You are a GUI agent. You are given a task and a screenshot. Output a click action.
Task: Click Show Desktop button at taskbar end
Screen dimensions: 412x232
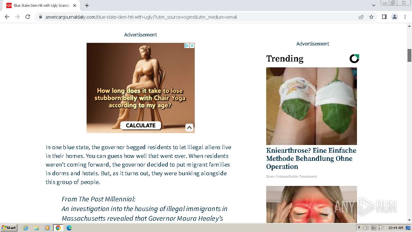(408, 228)
